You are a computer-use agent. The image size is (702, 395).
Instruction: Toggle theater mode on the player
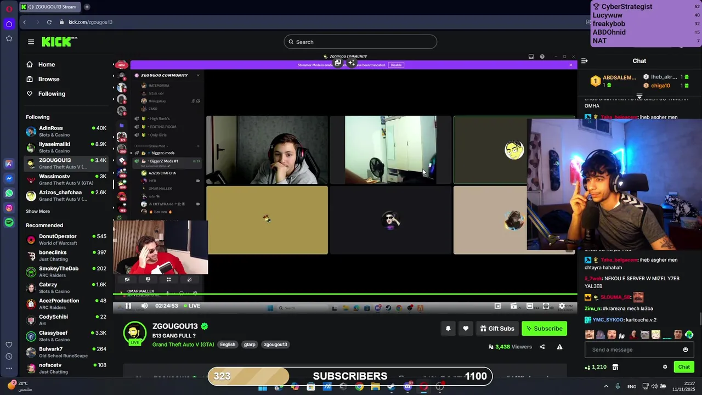(529, 306)
